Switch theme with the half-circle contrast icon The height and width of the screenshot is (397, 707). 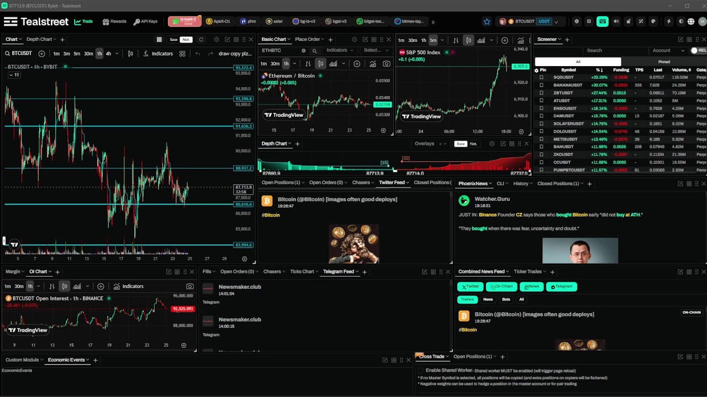681,22
